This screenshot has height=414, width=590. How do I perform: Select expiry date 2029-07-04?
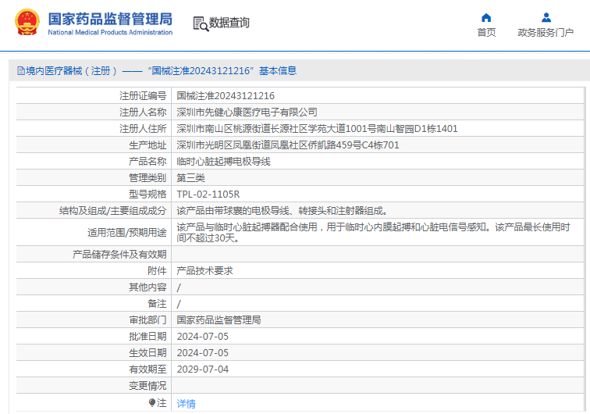[x=202, y=369]
